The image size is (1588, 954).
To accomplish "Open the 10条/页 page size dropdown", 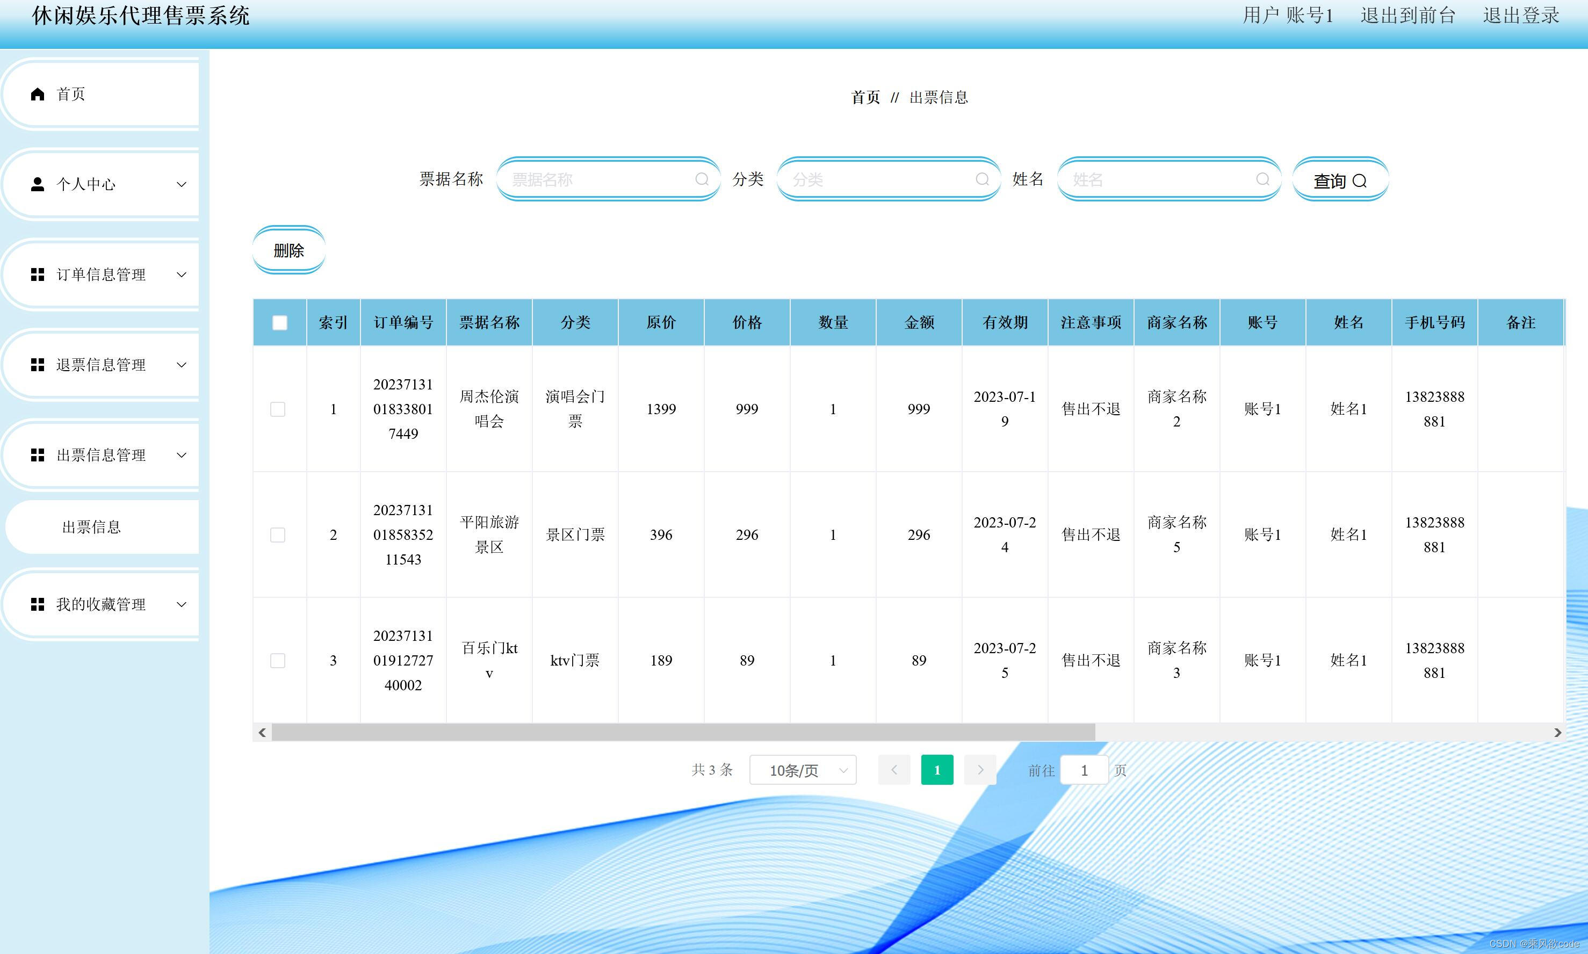I will click(803, 770).
